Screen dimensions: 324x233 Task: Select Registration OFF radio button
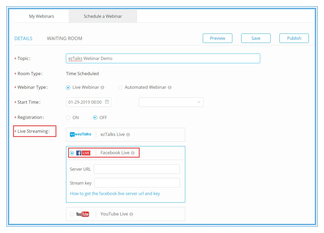pos(95,118)
